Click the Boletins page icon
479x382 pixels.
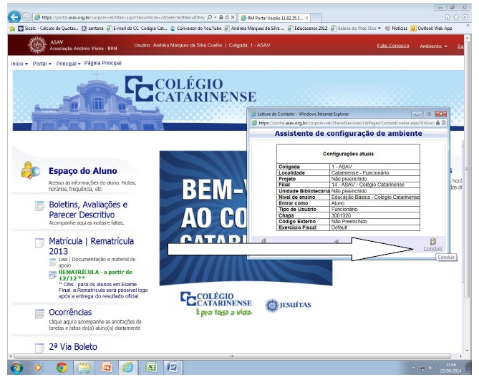coord(39,206)
